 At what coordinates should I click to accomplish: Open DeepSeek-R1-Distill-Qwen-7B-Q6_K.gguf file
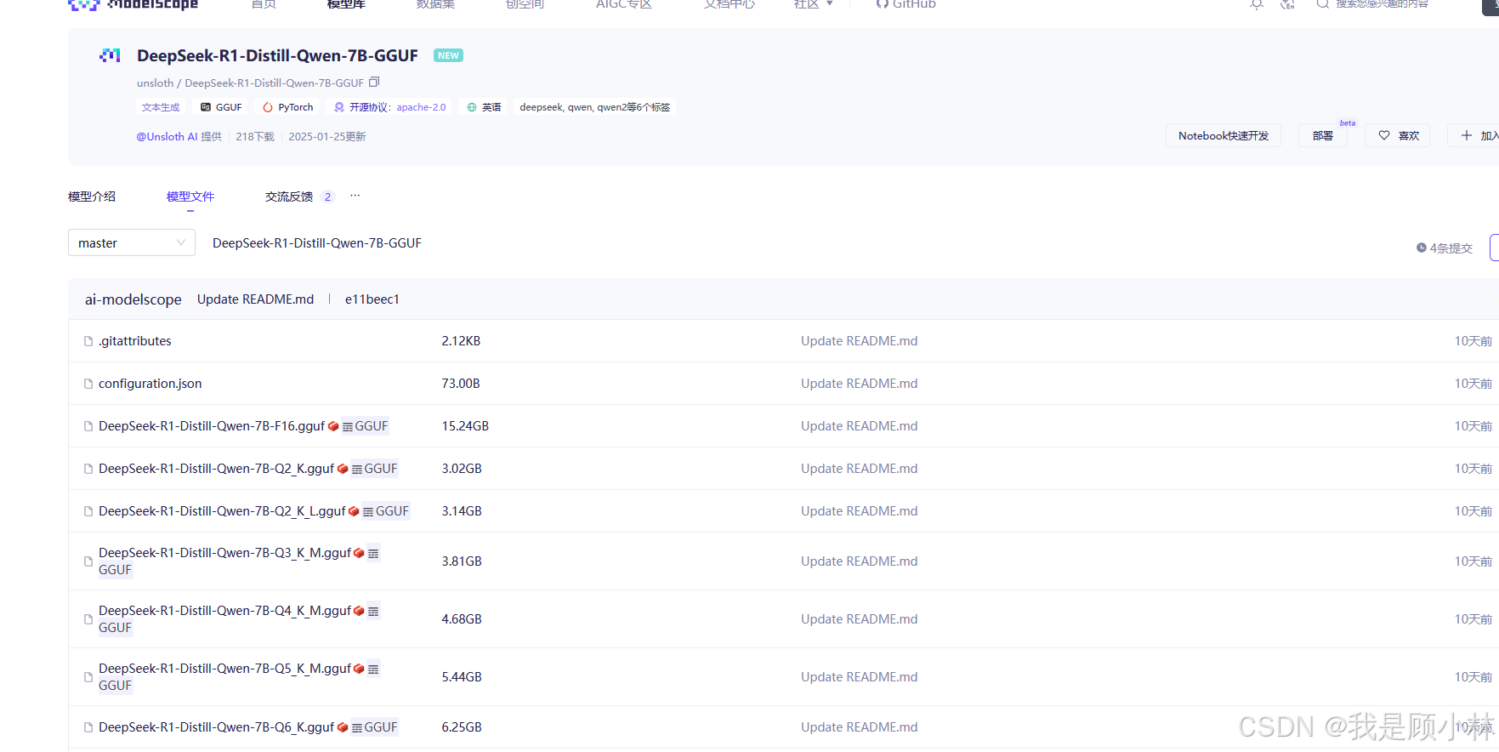216,727
